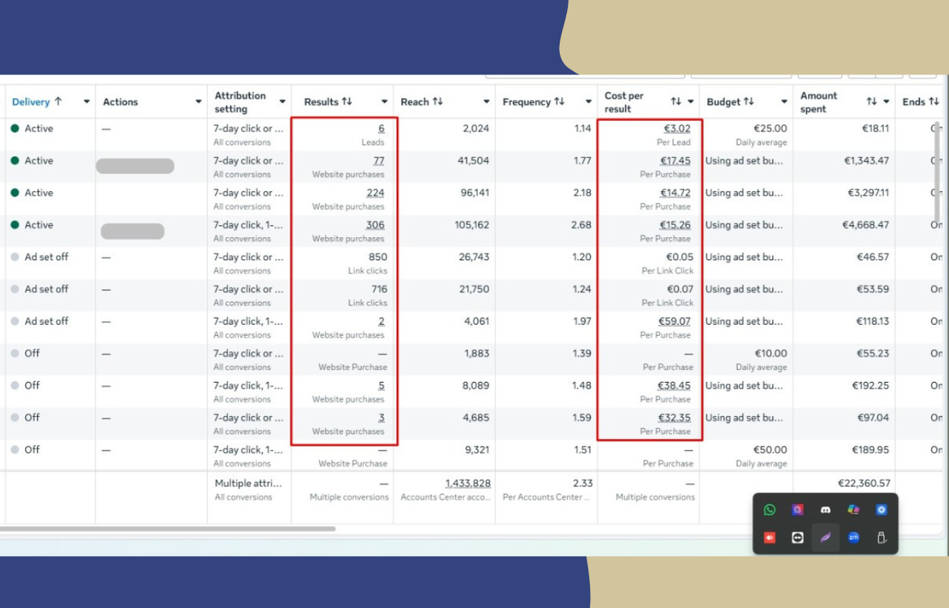Open the Delivery column dropdown arrow

[85, 102]
